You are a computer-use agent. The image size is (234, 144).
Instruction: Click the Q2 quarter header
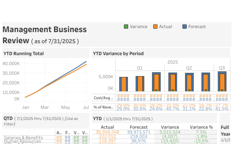189,68
